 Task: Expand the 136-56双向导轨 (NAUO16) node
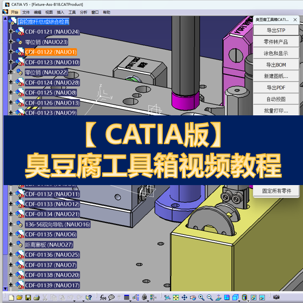tap(11, 224)
